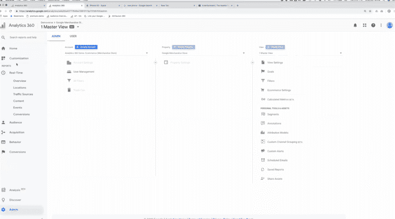395x219 pixels.
Task: Click the browser reload icon
Action: coord(11,11)
